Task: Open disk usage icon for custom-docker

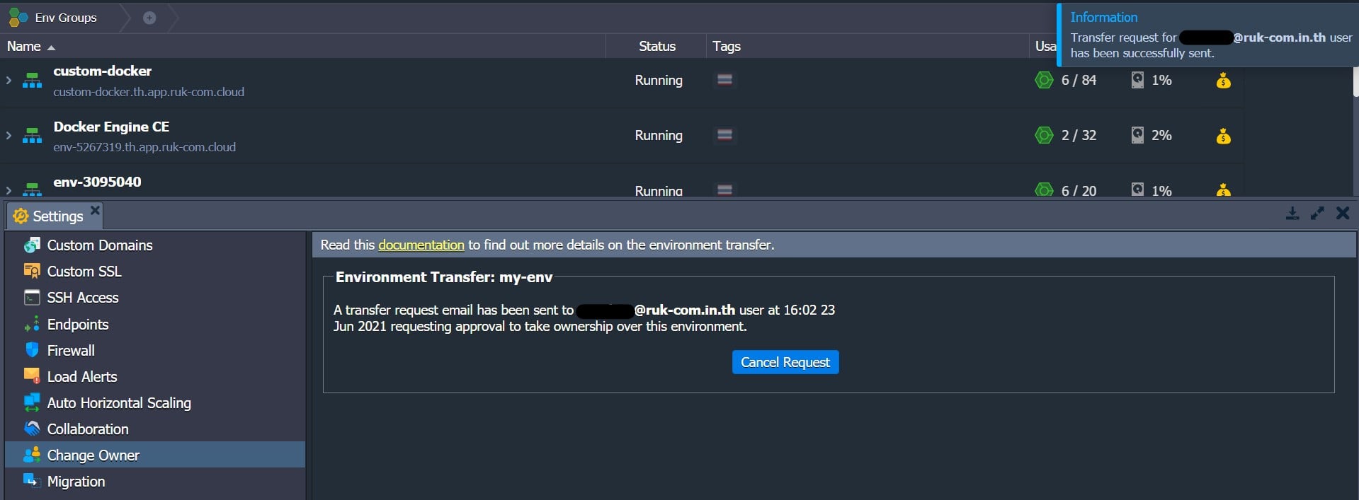Action: pyautogui.click(x=1137, y=80)
